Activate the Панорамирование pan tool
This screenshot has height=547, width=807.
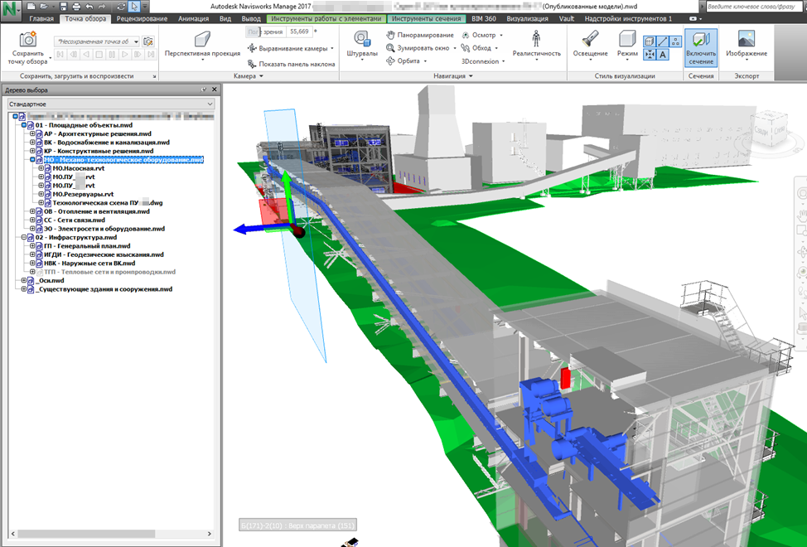pos(420,35)
